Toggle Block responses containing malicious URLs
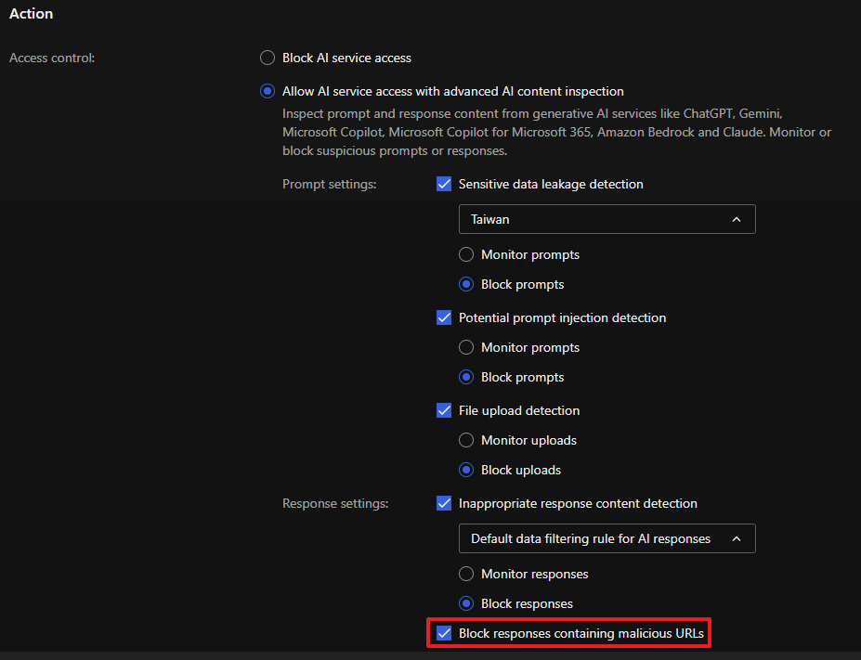861x660 pixels. (x=444, y=634)
